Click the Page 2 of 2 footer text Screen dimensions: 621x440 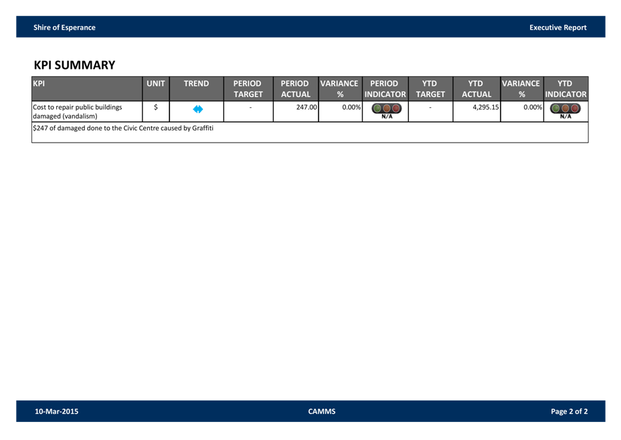pos(569,411)
